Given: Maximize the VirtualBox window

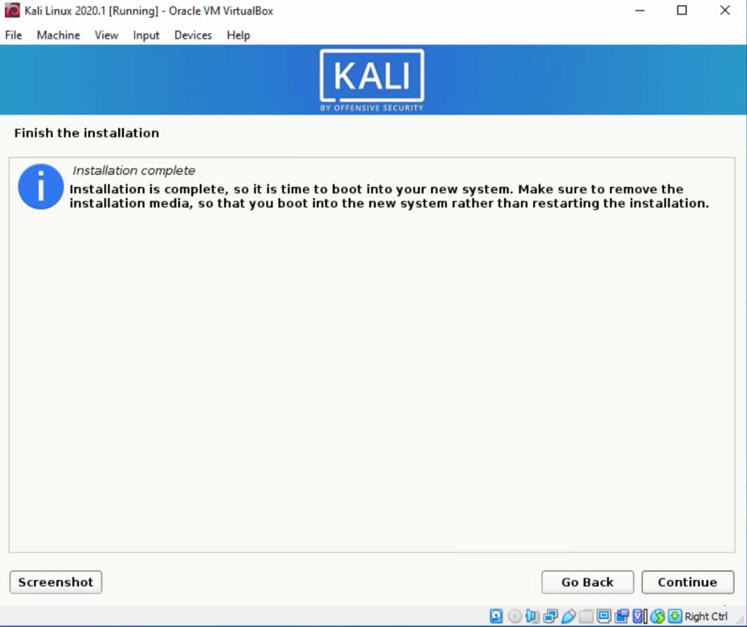Looking at the screenshot, I should [682, 11].
